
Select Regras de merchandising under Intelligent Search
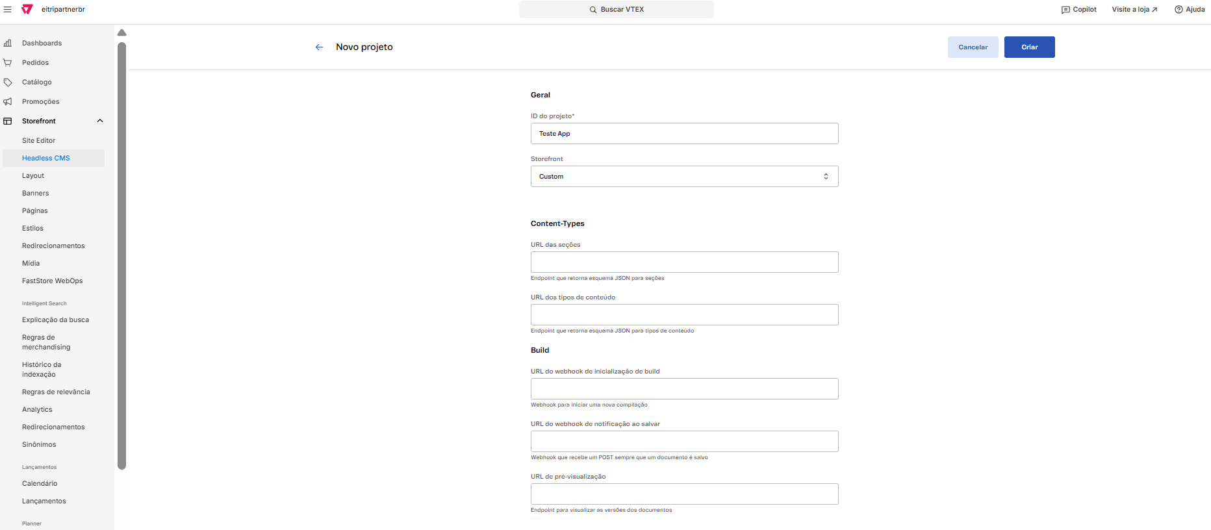46,342
